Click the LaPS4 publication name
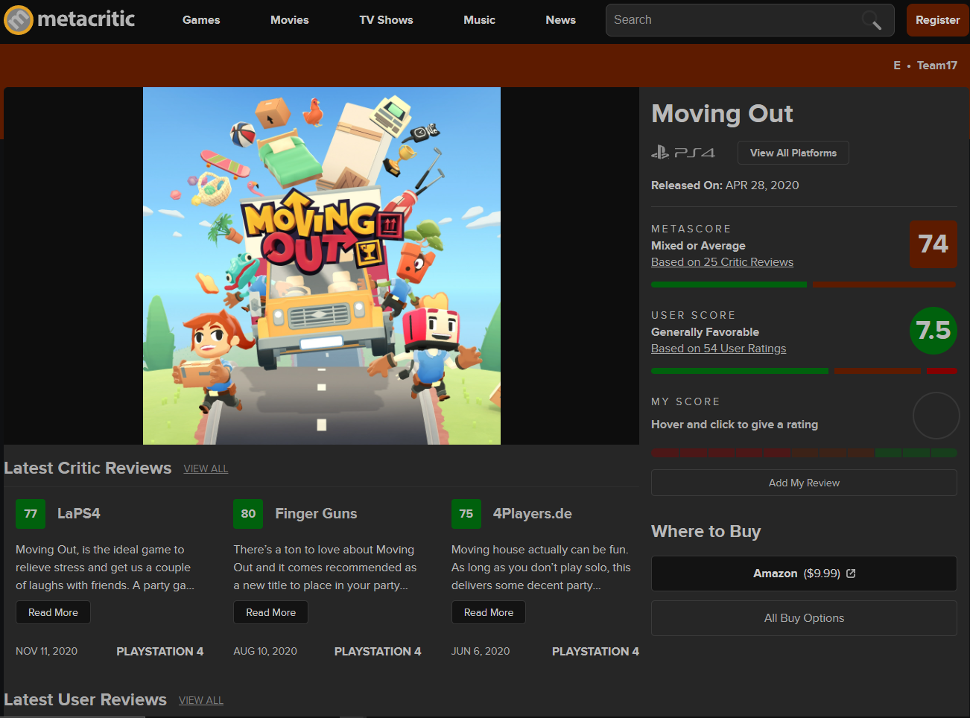Image resolution: width=970 pixels, height=718 pixels. [x=79, y=514]
